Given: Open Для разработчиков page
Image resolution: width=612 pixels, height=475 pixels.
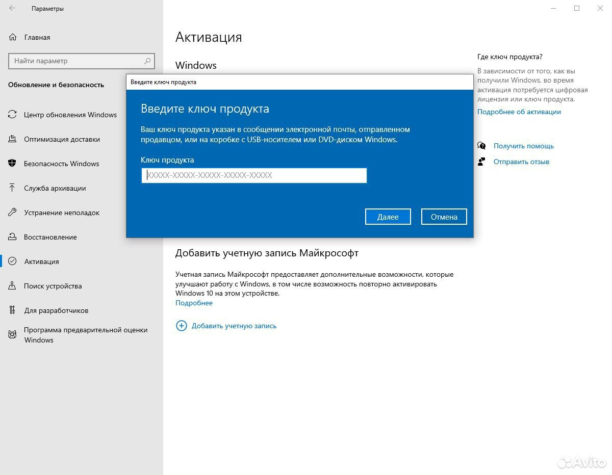Looking at the screenshot, I should [56, 310].
